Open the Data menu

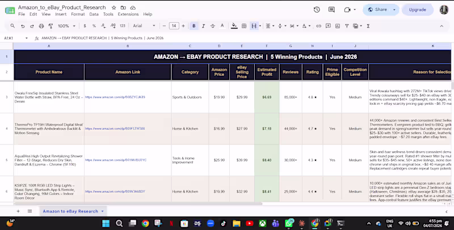(94, 14)
